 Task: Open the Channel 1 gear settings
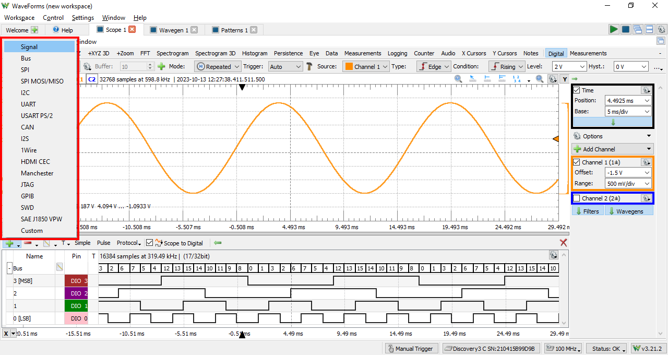pyautogui.click(x=646, y=162)
